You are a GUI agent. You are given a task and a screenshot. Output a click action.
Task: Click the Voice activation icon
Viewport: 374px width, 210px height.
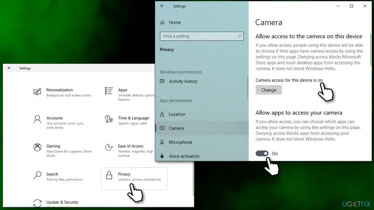point(162,156)
